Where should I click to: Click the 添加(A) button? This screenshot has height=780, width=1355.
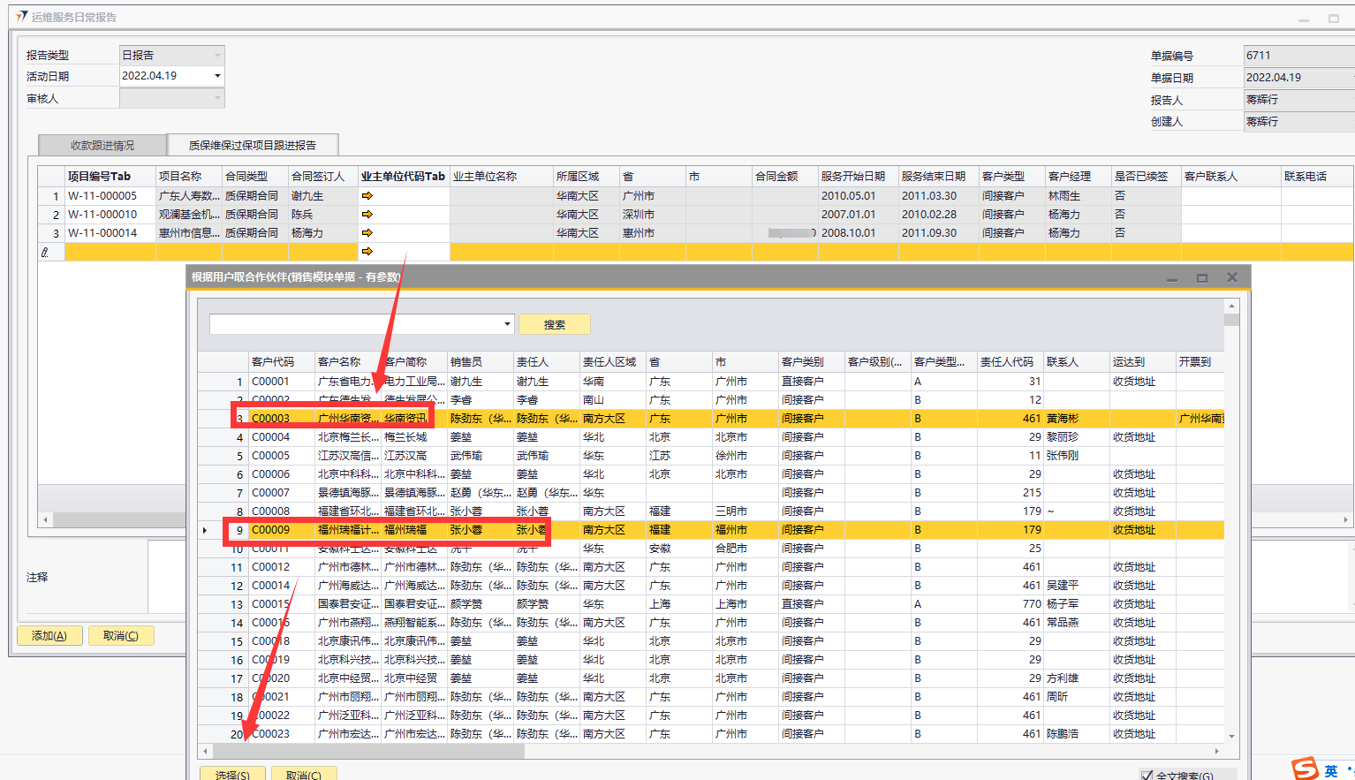point(49,635)
